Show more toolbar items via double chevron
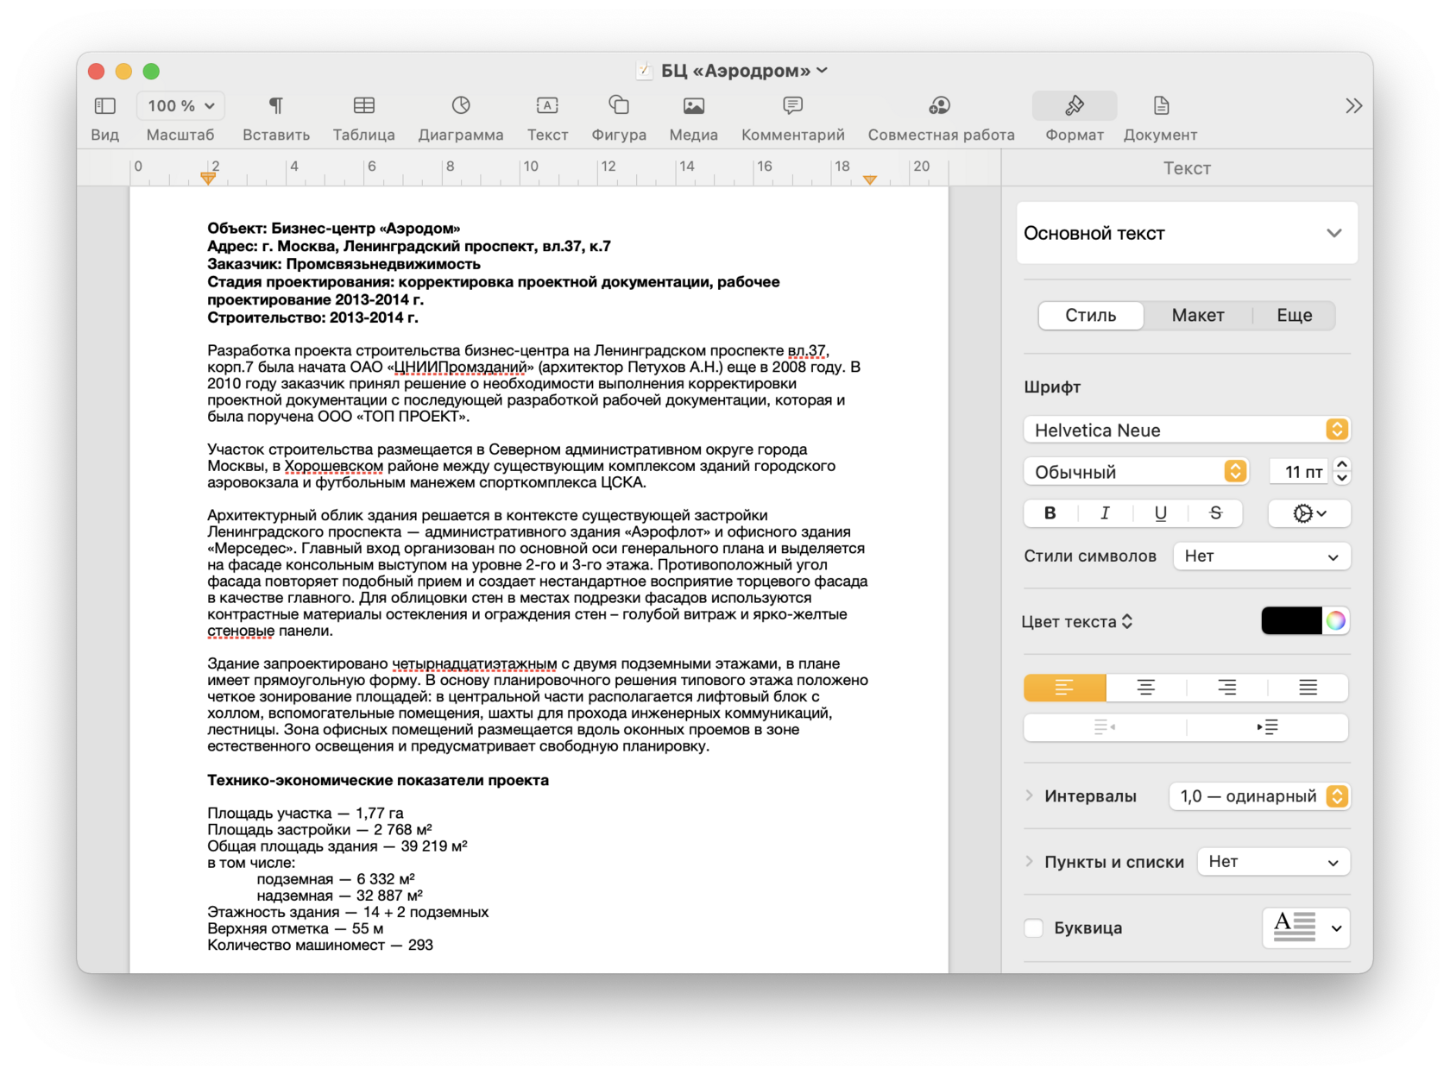This screenshot has width=1450, height=1075. pyautogui.click(x=1353, y=106)
